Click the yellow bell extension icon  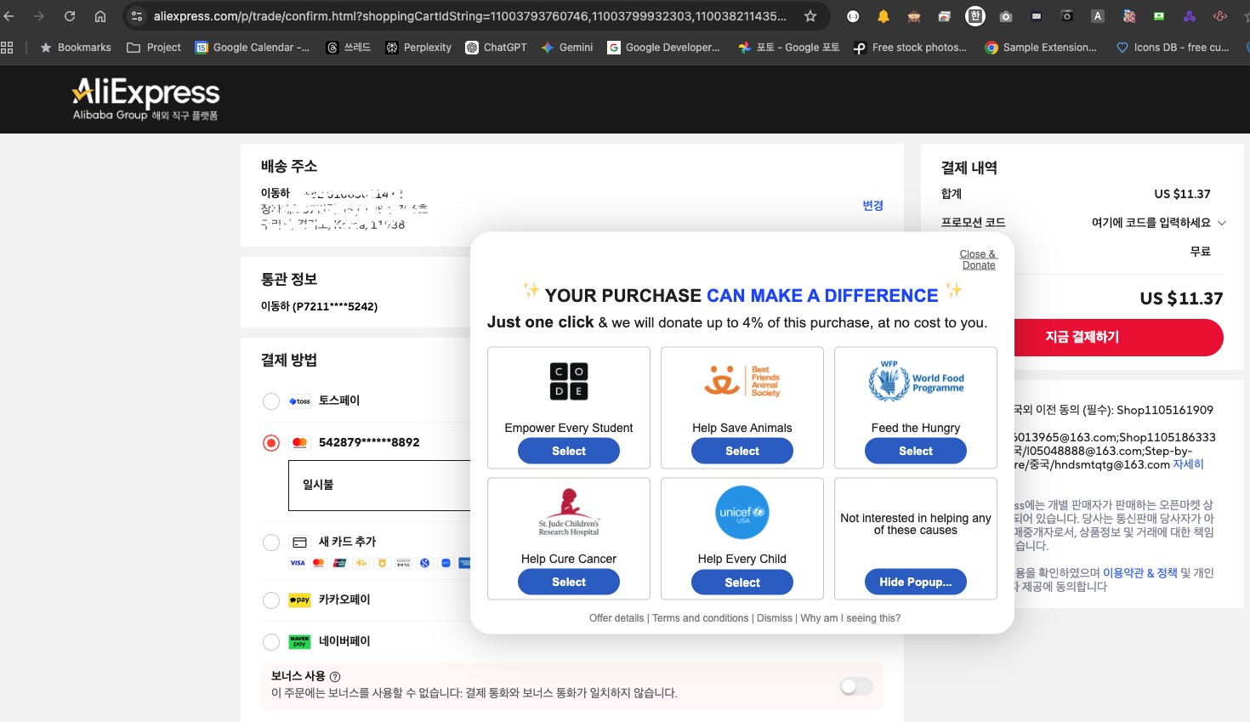884,16
